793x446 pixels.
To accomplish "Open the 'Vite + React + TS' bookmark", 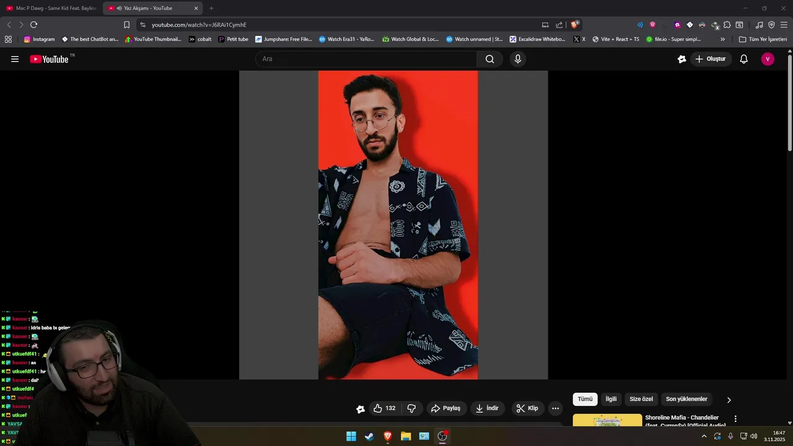I will click(x=616, y=39).
